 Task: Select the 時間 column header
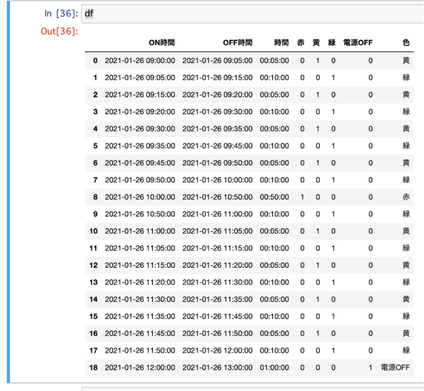click(x=281, y=43)
